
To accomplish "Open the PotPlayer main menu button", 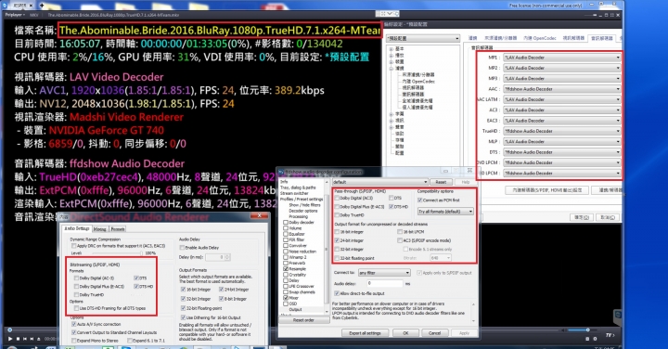I will click(15, 15).
